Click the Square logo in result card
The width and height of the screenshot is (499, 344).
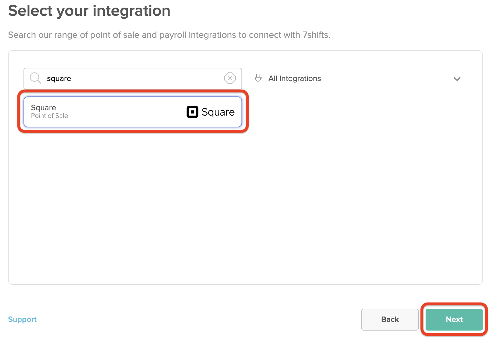click(210, 112)
